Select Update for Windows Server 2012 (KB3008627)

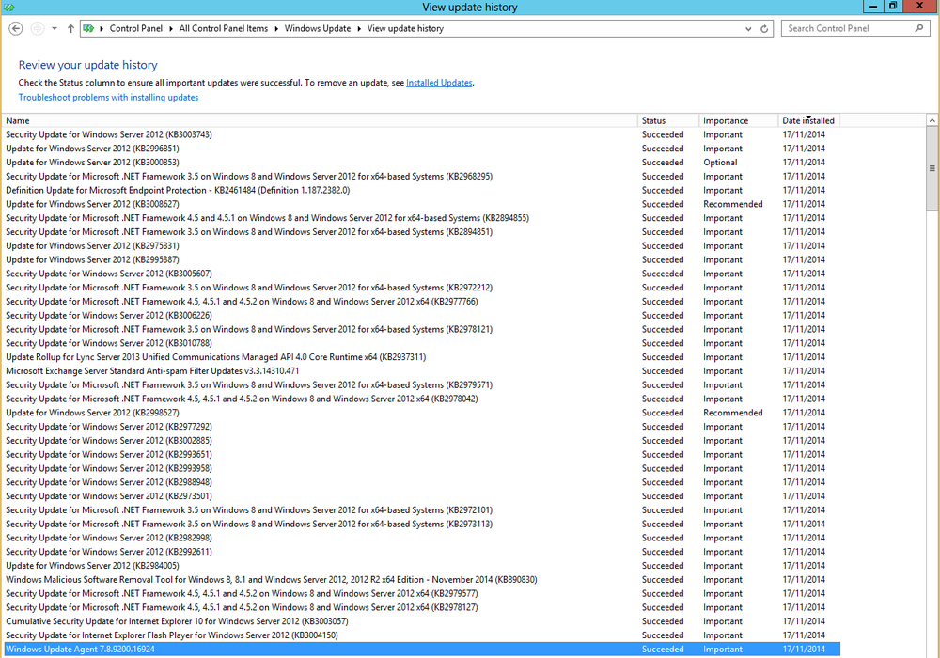coord(422,204)
